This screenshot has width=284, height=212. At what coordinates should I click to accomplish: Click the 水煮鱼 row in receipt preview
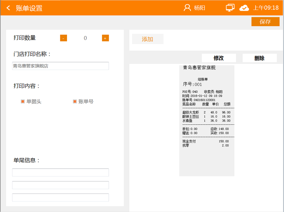206,121
